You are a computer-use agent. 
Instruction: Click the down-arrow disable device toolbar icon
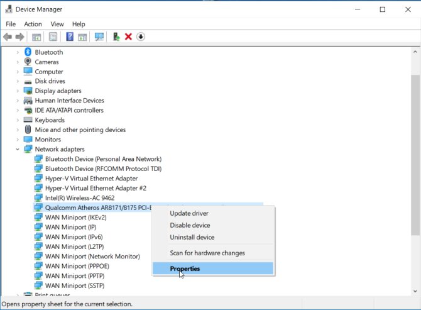[141, 36]
